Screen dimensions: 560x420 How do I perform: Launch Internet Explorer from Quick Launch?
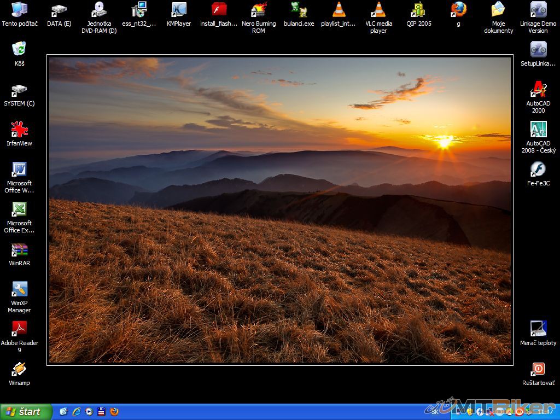click(76, 412)
